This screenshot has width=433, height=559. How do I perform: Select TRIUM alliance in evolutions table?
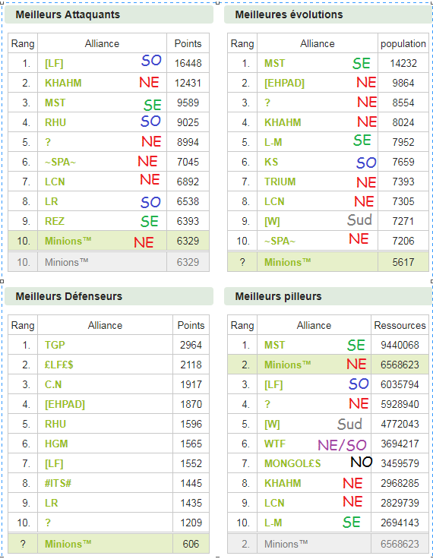click(x=280, y=182)
